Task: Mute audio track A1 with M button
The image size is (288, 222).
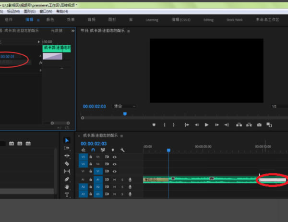Action: click(115, 179)
